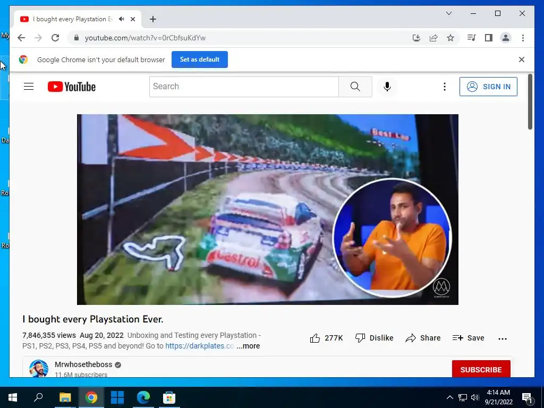Image resolution: width=544 pixels, height=408 pixels.
Task: Open File Explorer from taskbar
Action: tap(65, 397)
